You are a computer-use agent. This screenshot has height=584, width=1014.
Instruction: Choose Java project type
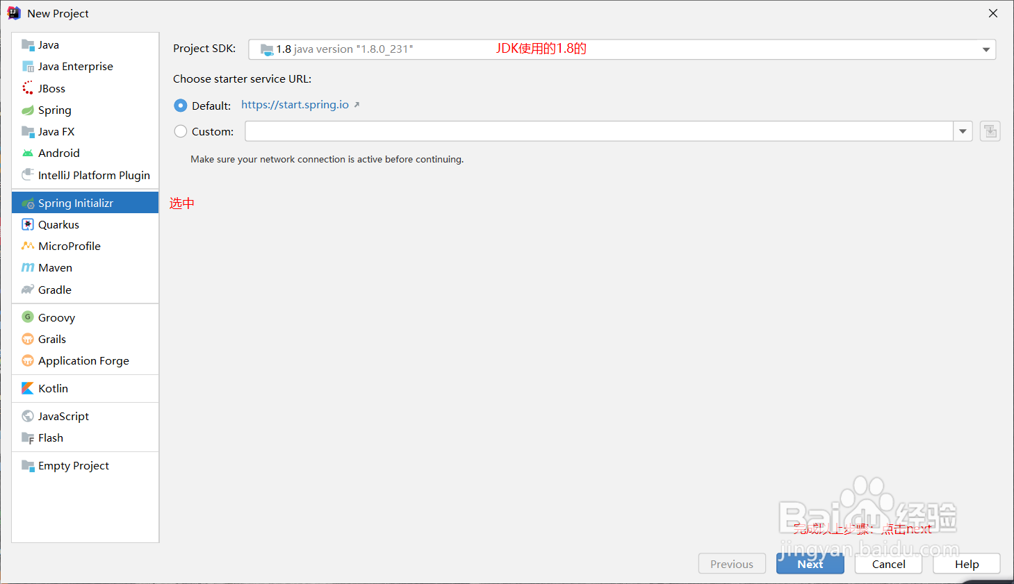pos(85,45)
